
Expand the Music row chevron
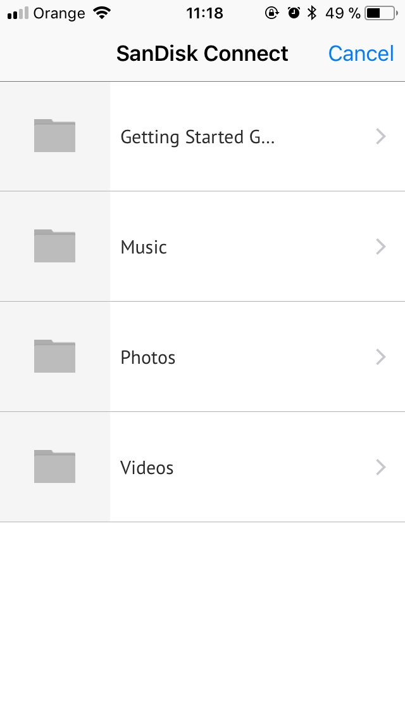pos(381,247)
